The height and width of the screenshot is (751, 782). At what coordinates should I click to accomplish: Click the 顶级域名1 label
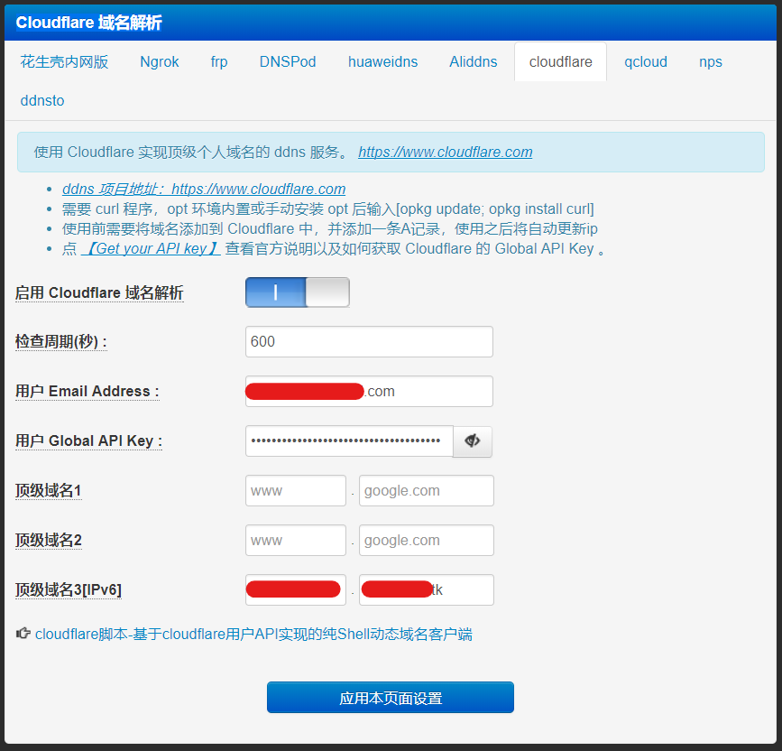point(49,490)
